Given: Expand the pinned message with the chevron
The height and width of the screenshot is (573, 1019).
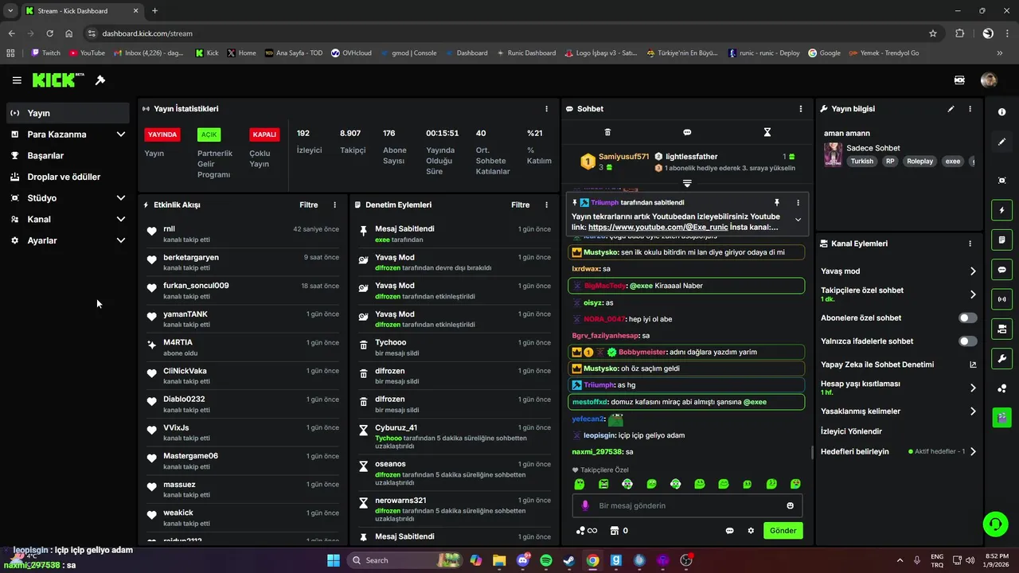Looking at the screenshot, I should [x=798, y=220].
